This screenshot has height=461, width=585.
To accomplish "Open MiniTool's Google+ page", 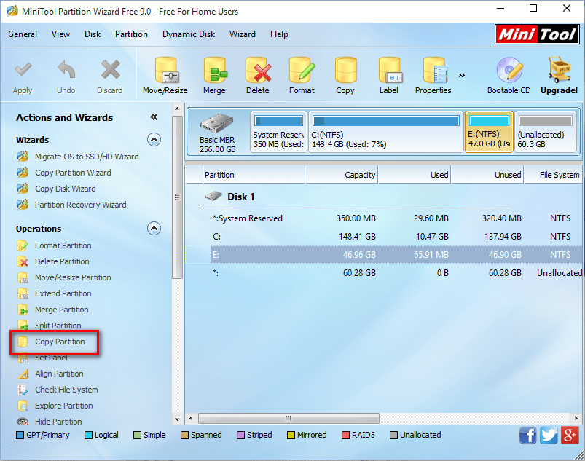I will 570,435.
